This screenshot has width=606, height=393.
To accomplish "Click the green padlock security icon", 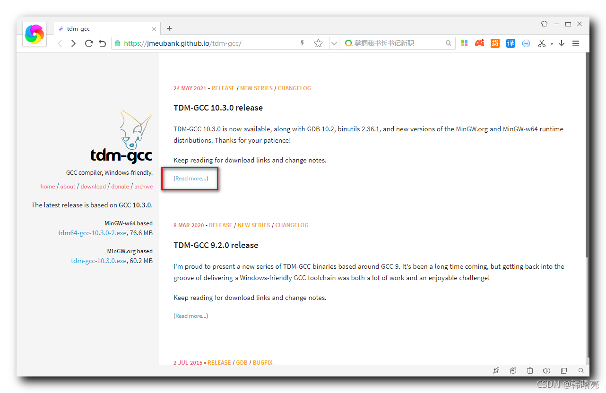I will coord(117,43).
